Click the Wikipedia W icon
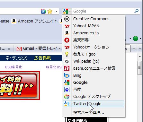The width and height of the screenshot is (143, 122). [67, 61]
